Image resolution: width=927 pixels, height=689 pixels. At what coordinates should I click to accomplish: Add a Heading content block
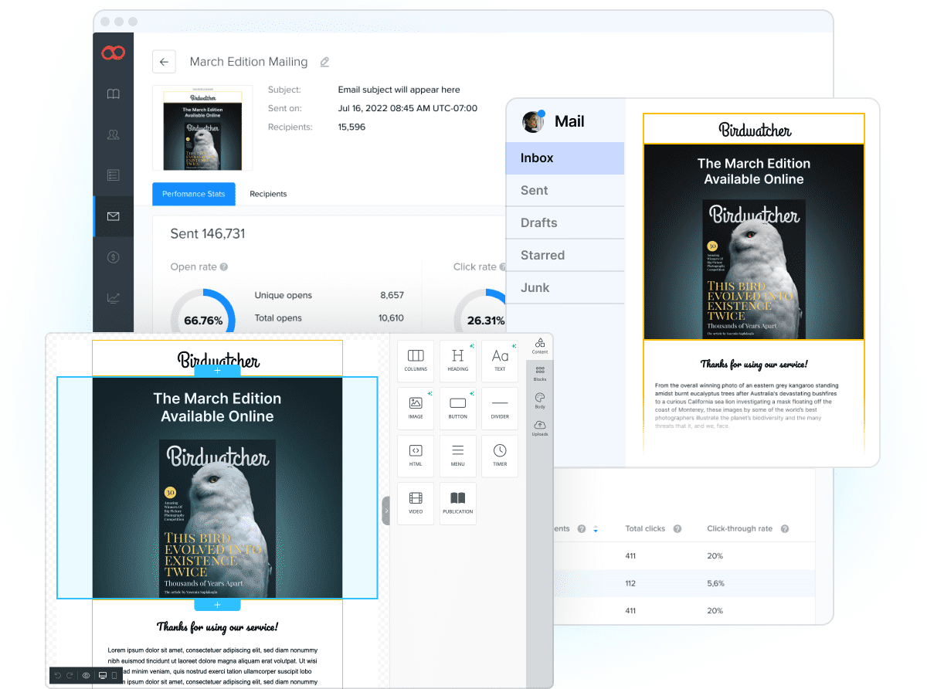pyautogui.click(x=458, y=361)
